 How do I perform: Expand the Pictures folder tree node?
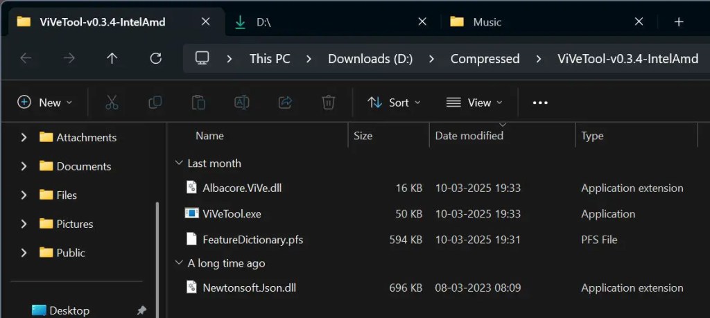coord(24,224)
